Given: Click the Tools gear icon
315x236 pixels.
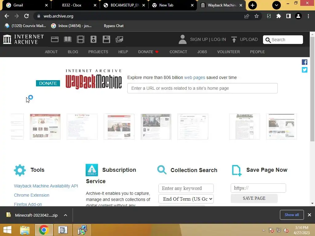Looking at the screenshot, I should tap(20, 170).
